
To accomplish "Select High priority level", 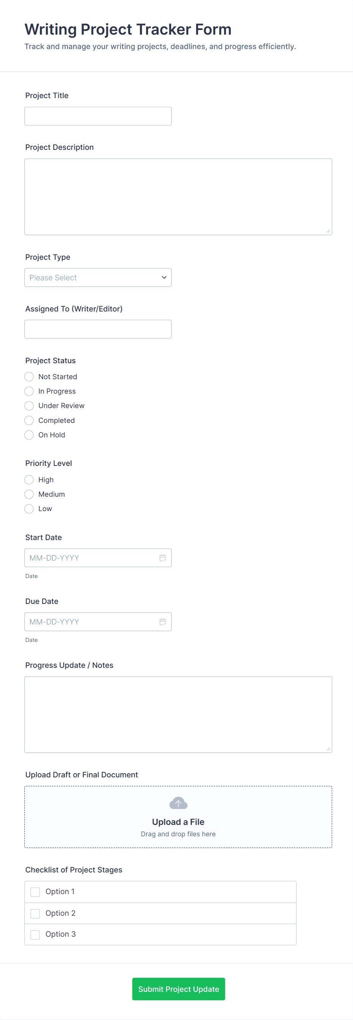I will tap(29, 480).
